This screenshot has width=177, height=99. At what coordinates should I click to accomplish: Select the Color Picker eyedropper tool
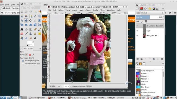(35, 16)
